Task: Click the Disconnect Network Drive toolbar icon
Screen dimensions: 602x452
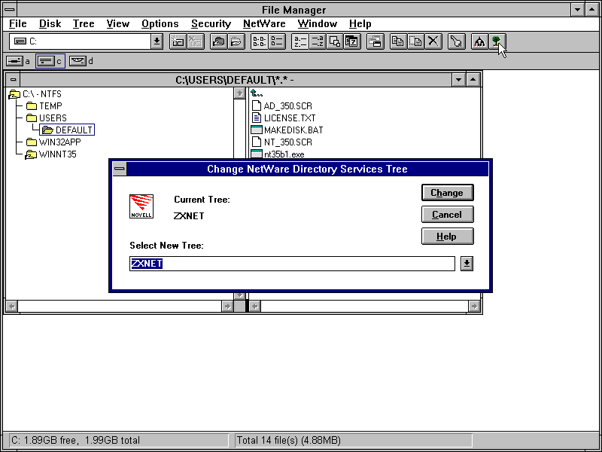Action: pos(196,41)
